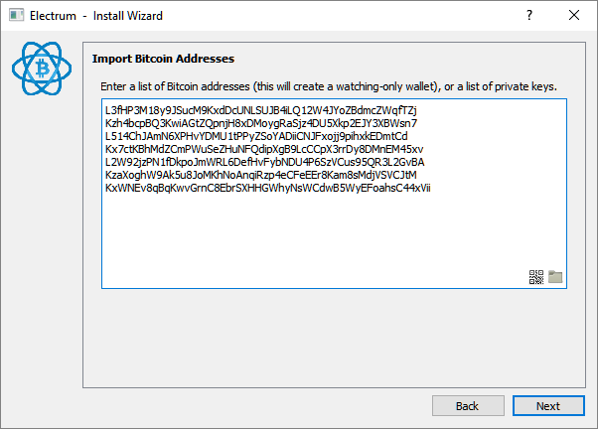Open the folder icon to load file
This screenshot has height=429, width=598.
click(555, 277)
